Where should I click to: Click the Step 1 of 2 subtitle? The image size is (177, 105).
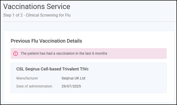pyautogui.click(x=37, y=15)
